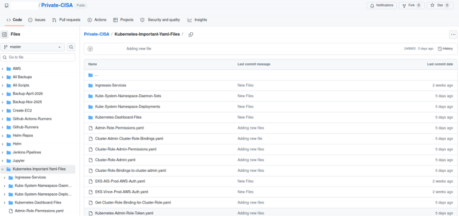Open the Code tab
Image resolution: width=459 pixels, height=216 pixels.
click(x=14, y=20)
